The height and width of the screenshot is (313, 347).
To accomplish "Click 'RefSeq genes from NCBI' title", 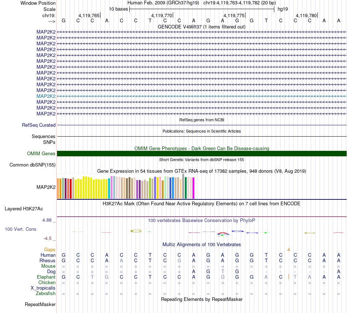I will (x=202, y=120).
